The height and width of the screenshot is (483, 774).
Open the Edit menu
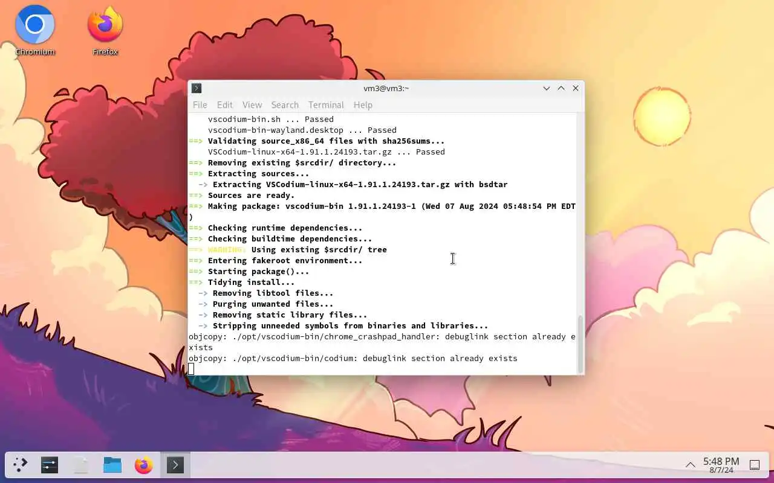pyautogui.click(x=225, y=104)
